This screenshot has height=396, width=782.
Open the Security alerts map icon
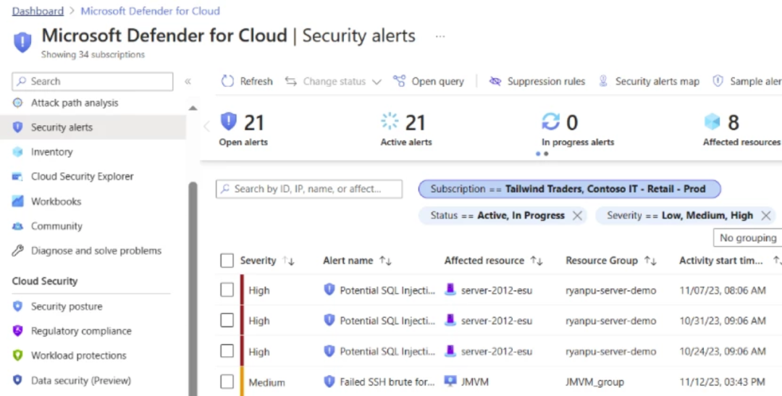[603, 82]
